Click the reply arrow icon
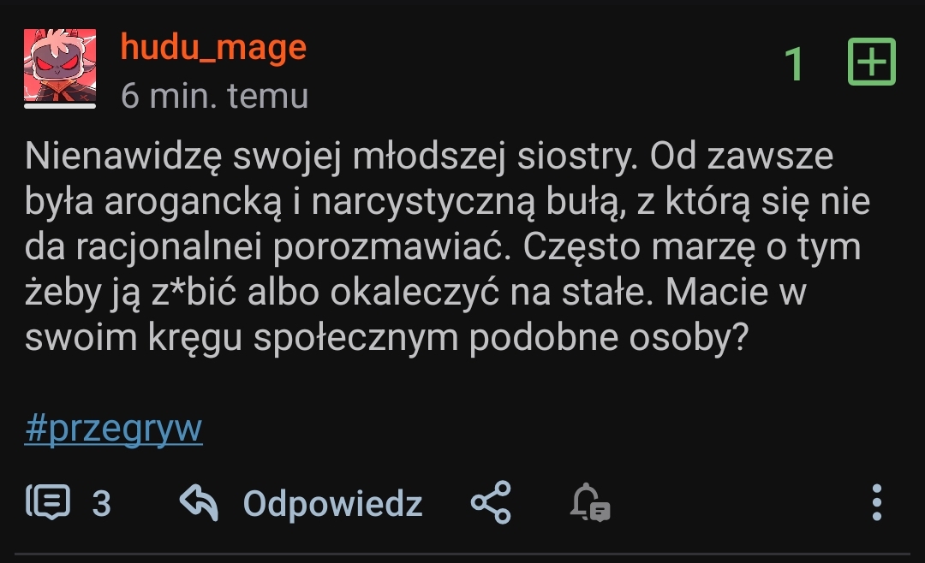The height and width of the screenshot is (563, 925). (x=200, y=503)
